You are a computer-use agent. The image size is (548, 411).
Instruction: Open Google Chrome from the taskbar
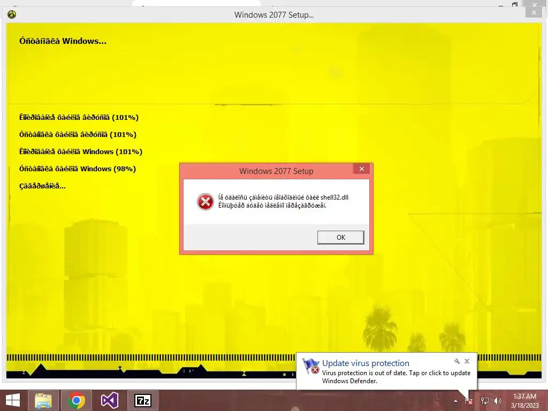76,400
